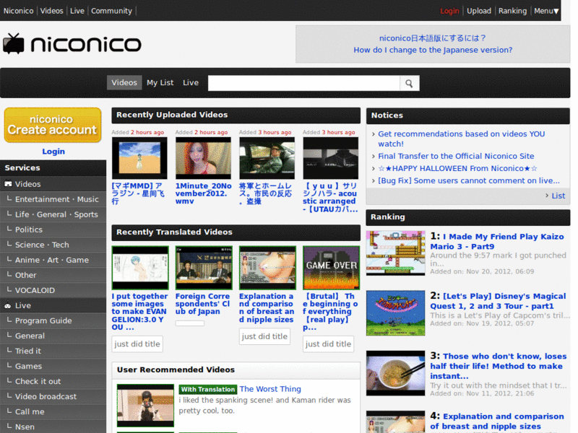Image resolution: width=578 pixels, height=433 pixels.
Task: Click 'just did title' under EVANGELION video
Action: click(x=137, y=344)
